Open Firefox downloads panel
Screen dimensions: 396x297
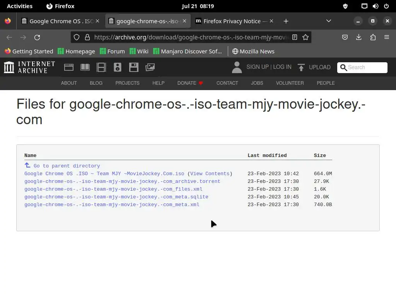pos(358,38)
